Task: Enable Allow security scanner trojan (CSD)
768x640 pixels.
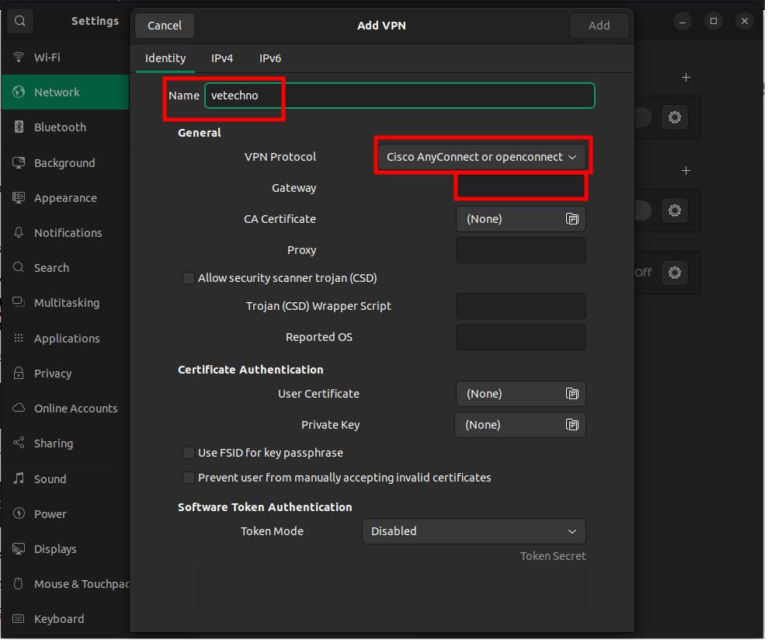Action: tap(189, 278)
